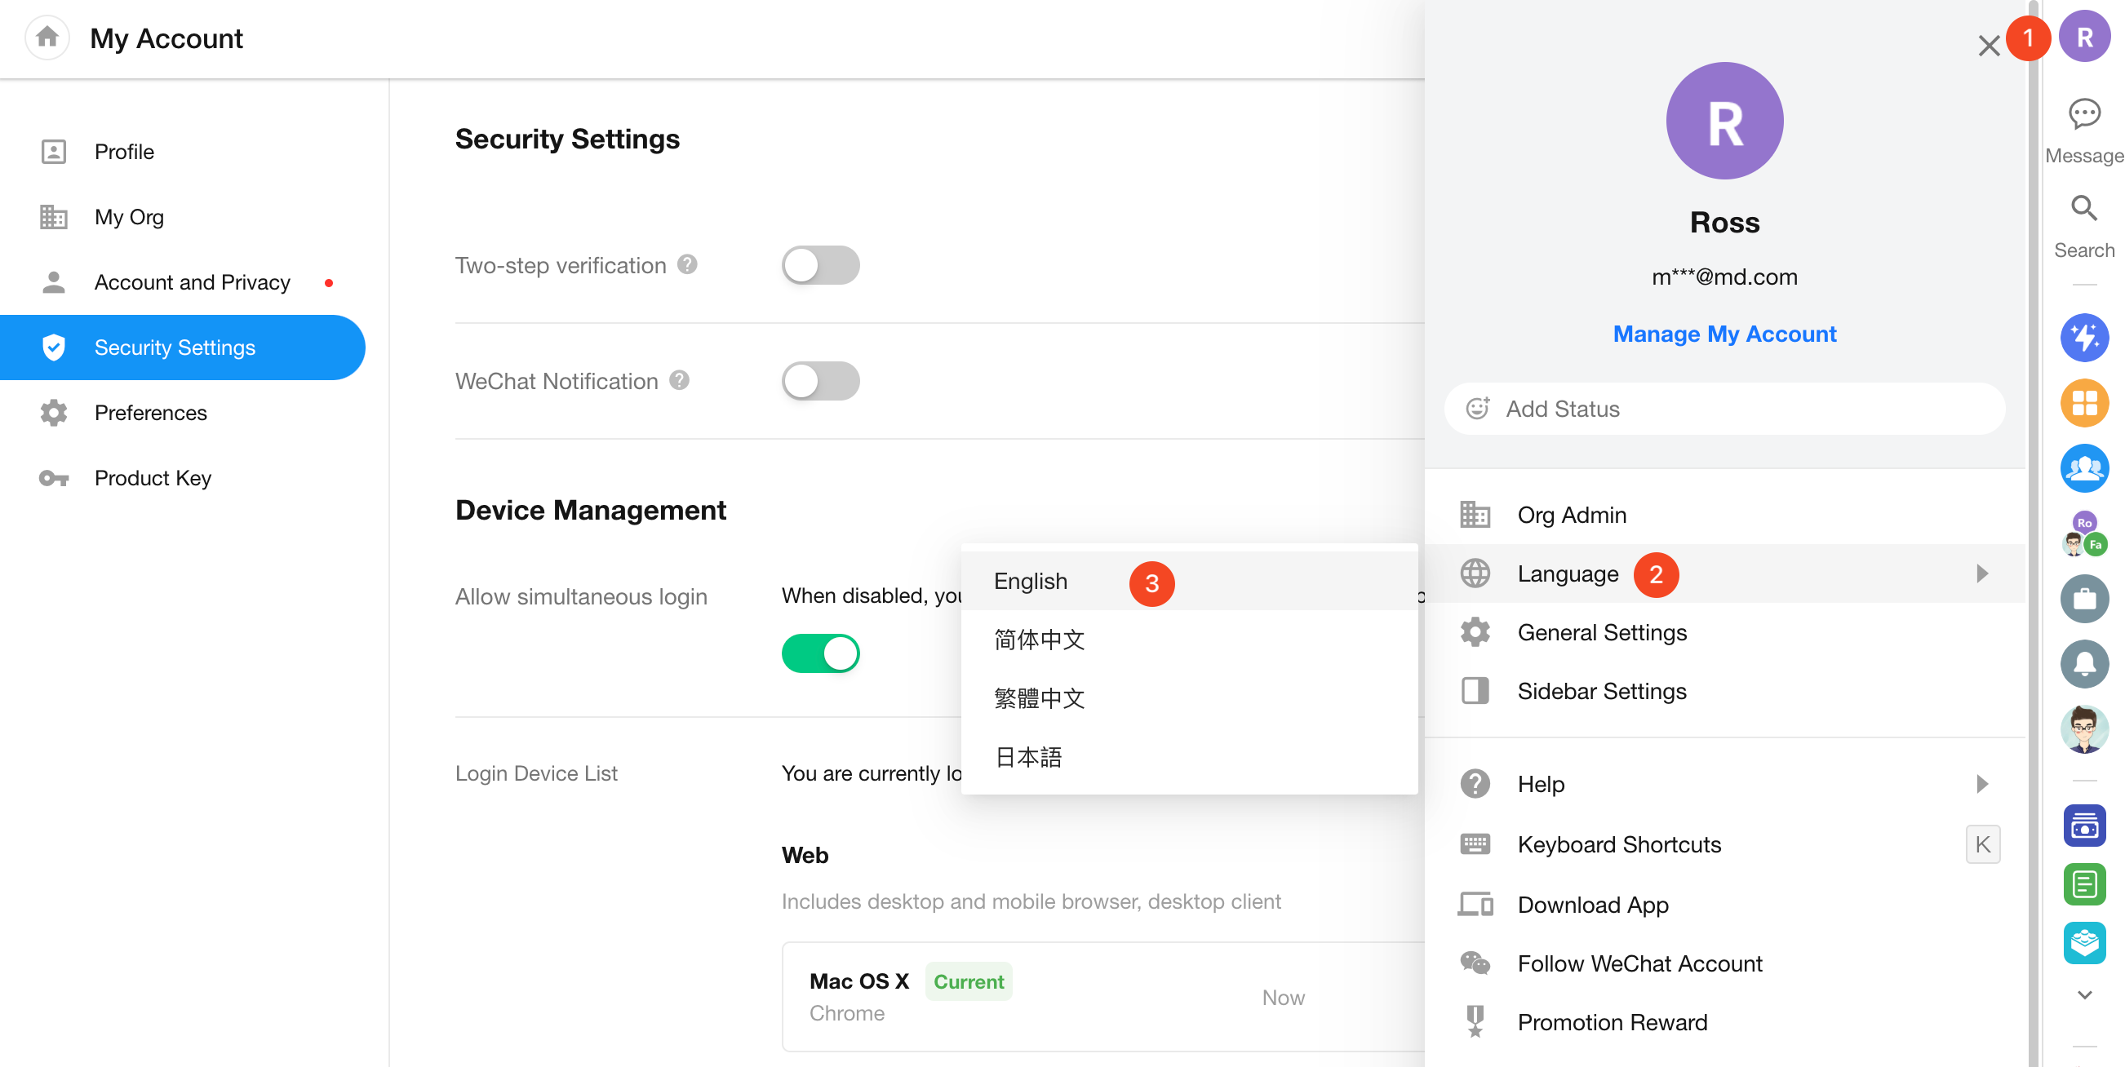
Task: Enable the Two-step verification toggle
Action: coord(820,265)
